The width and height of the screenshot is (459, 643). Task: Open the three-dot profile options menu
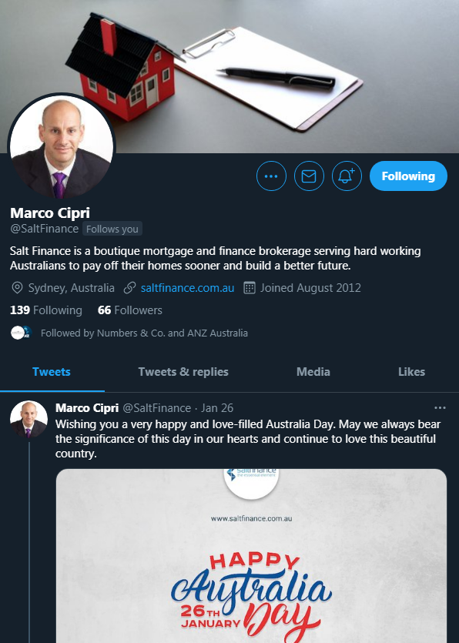click(x=271, y=176)
